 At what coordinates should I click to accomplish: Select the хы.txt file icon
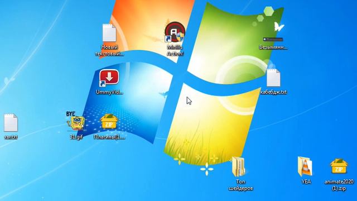click(x=11, y=123)
